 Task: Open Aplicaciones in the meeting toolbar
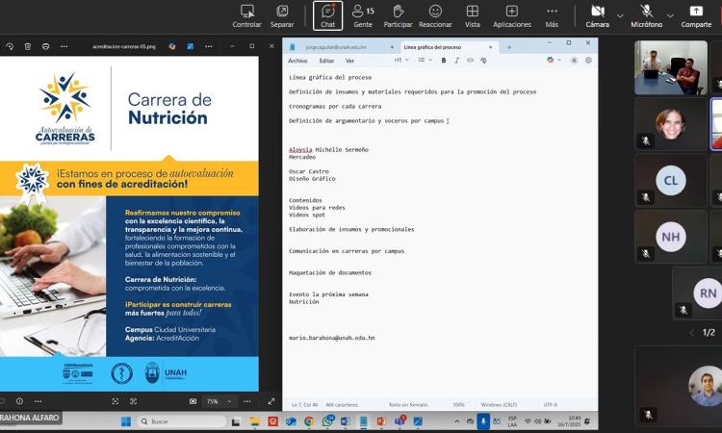(511, 16)
